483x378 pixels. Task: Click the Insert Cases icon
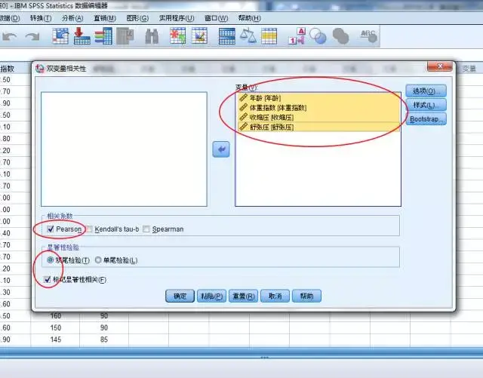(178, 36)
